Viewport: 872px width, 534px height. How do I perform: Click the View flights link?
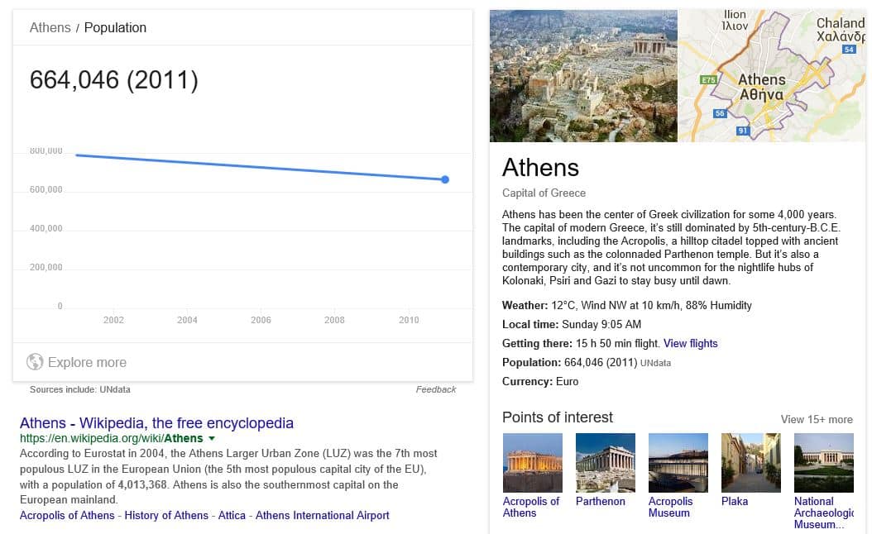pos(690,343)
